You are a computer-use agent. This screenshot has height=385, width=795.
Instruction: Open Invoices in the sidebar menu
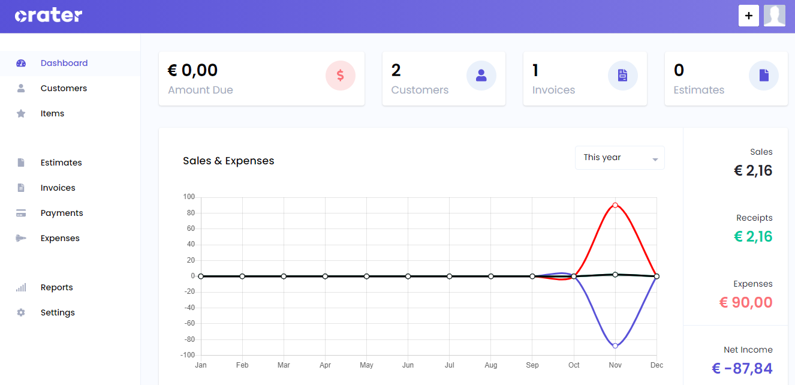point(58,188)
